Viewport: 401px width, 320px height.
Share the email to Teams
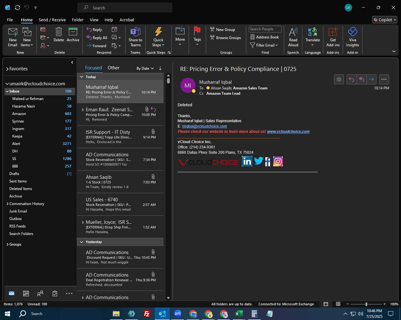135,37
